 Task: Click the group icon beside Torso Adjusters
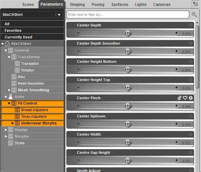(17, 117)
